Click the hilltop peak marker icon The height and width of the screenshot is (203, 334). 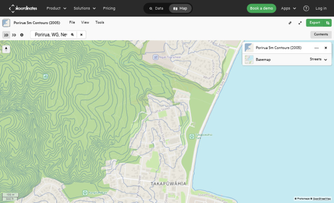click(x=45, y=76)
